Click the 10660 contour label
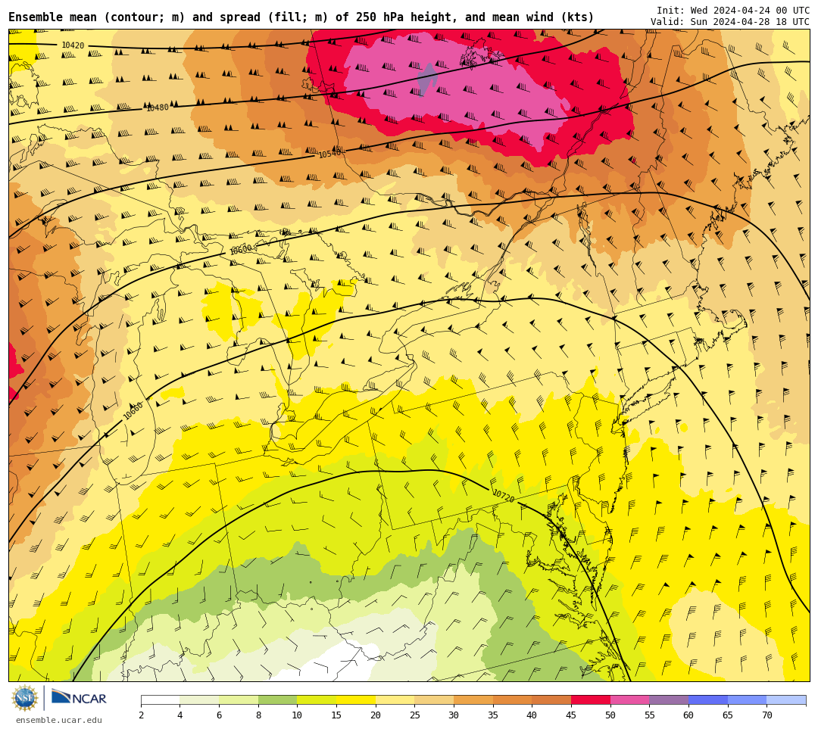 pyautogui.click(x=133, y=411)
